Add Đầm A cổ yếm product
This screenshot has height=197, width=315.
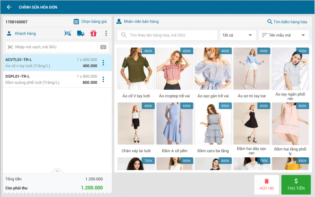pyautogui.click(x=174, y=128)
